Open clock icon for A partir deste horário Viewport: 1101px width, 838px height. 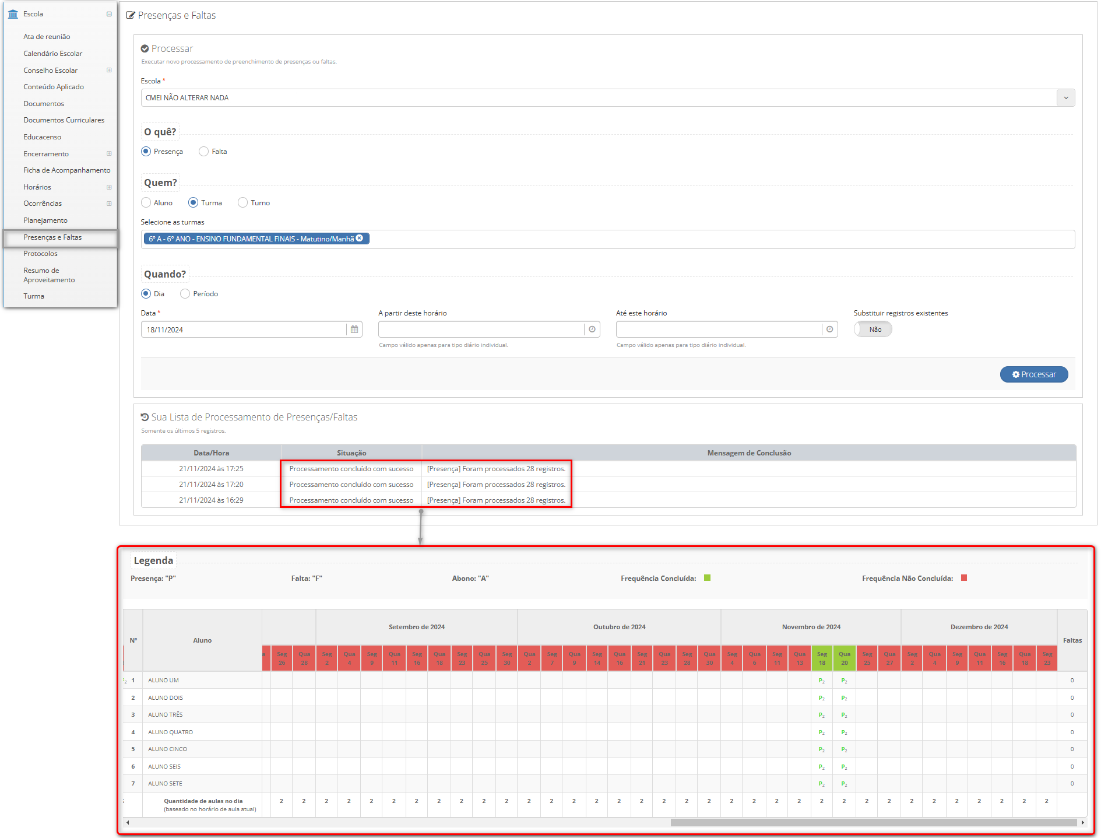point(592,330)
